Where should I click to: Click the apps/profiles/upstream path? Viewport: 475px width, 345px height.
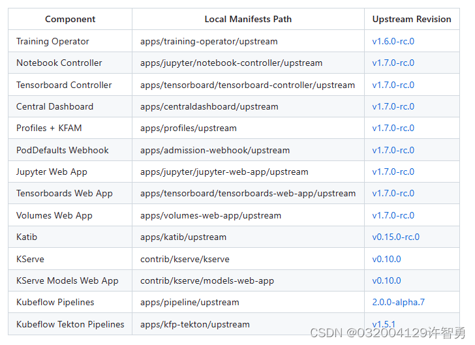tap(188, 128)
